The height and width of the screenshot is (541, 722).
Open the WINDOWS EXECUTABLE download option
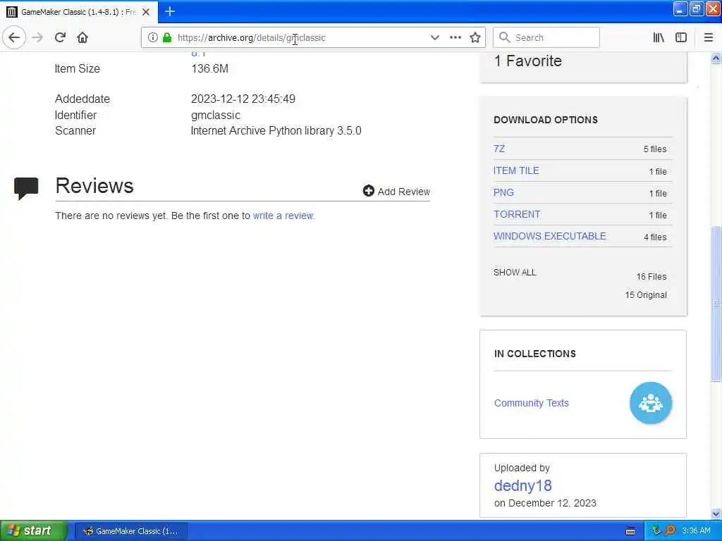tap(550, 236)
